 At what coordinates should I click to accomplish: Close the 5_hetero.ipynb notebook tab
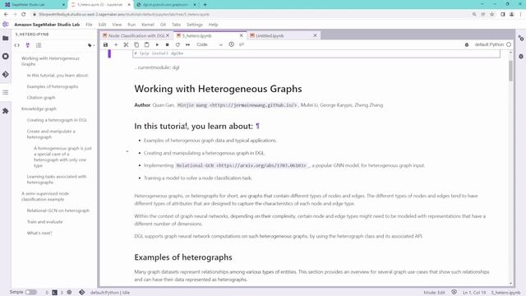[x=241, y=35]
